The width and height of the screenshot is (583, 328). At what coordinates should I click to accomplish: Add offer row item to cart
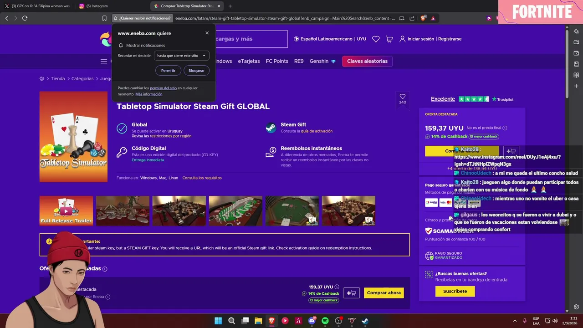click(x=352, y=293)
